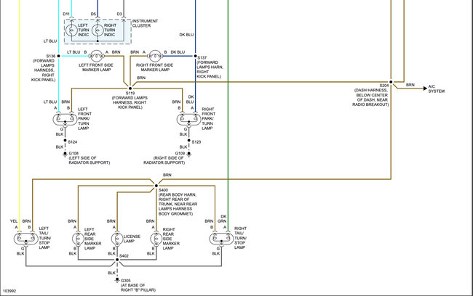Select the left front side marker lamp symbol
This screenshot has width=473, height=296.
[x=96, y=56]
